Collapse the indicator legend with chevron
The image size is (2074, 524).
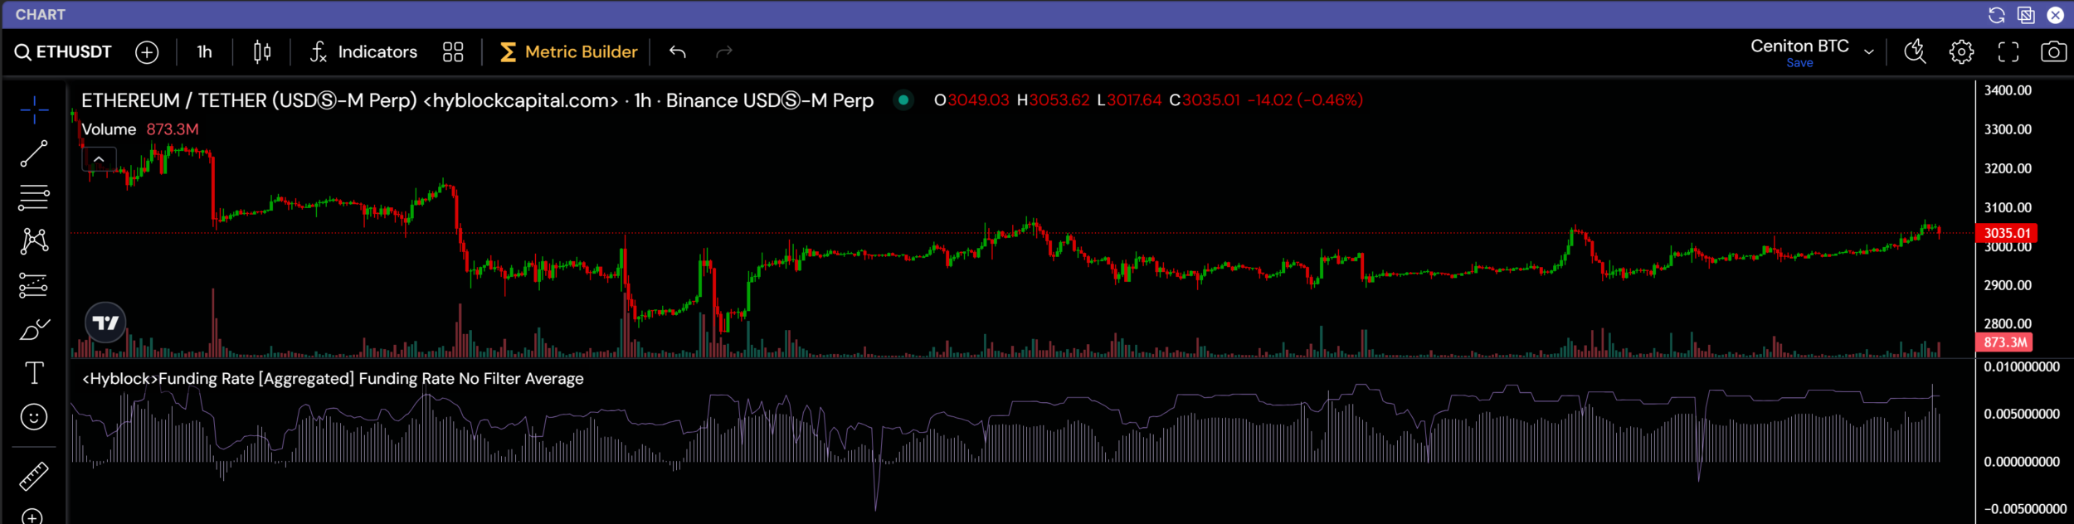click(x=99, y=158)
